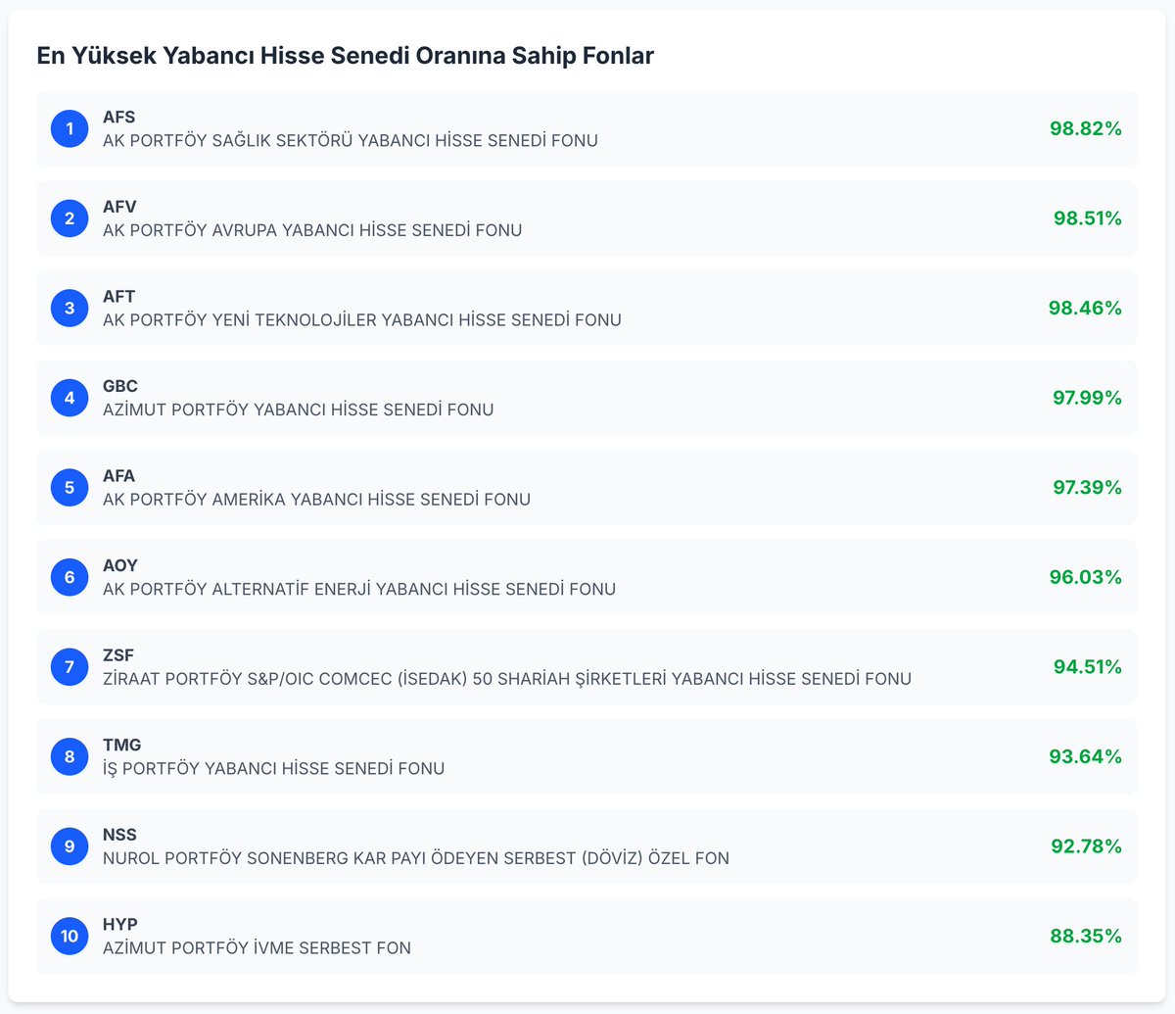Select the AFV fund code

click(x=119, y=207)
